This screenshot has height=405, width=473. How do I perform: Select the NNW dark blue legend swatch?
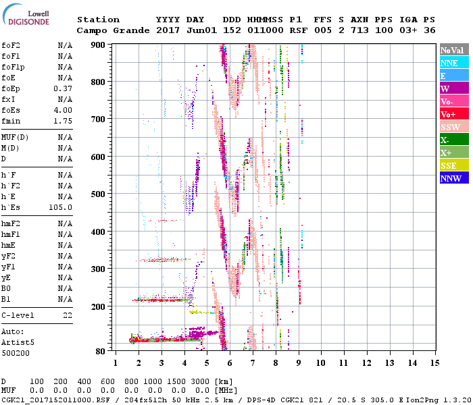(454, 178)
